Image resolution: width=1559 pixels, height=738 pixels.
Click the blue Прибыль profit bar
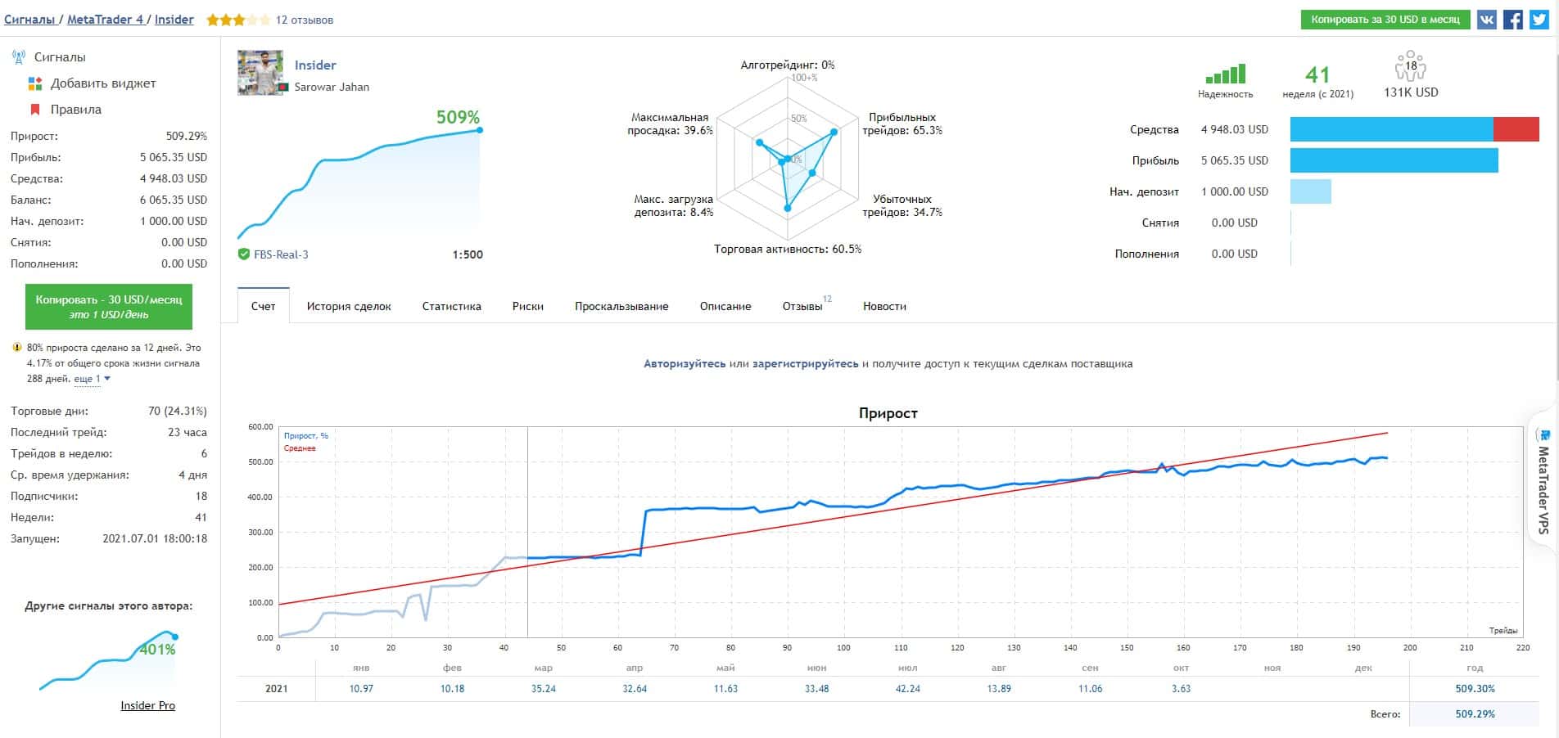coord(1394,160)
